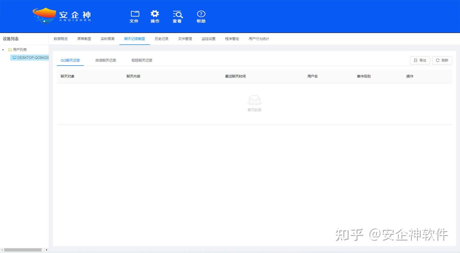460x253 pixels.
Task: Click the 用户名 column header
Action: 313,76
